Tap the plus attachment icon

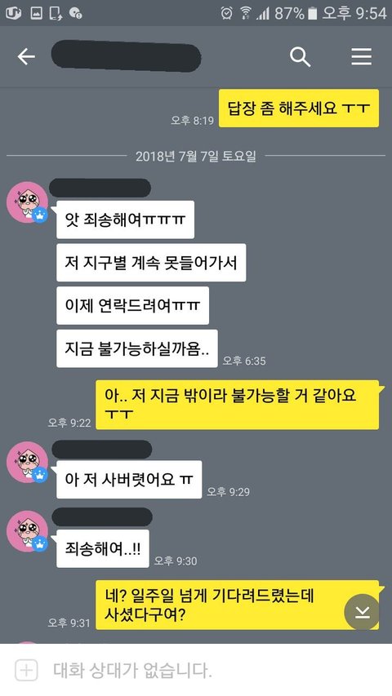click(x=26, y=670)
